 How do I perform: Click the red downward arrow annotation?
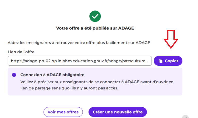(x=171, y=39)
